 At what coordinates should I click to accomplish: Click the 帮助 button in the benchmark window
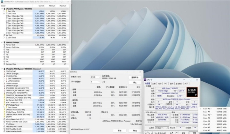[x=120, y=130]
